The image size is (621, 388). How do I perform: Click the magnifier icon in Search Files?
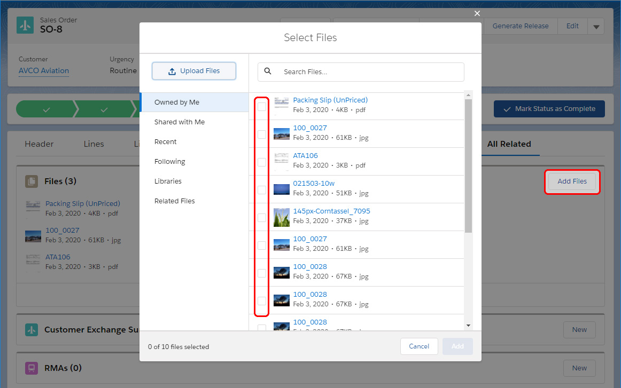267,71
